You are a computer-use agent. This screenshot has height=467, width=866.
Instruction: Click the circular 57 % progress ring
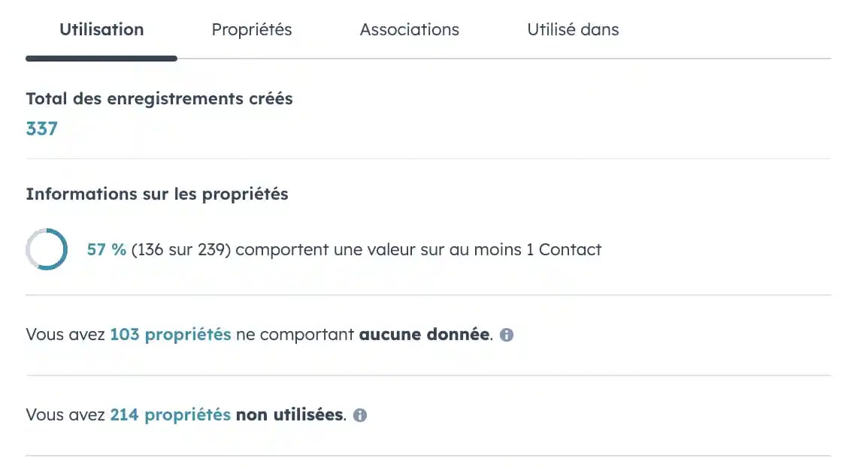click(47, 249)
